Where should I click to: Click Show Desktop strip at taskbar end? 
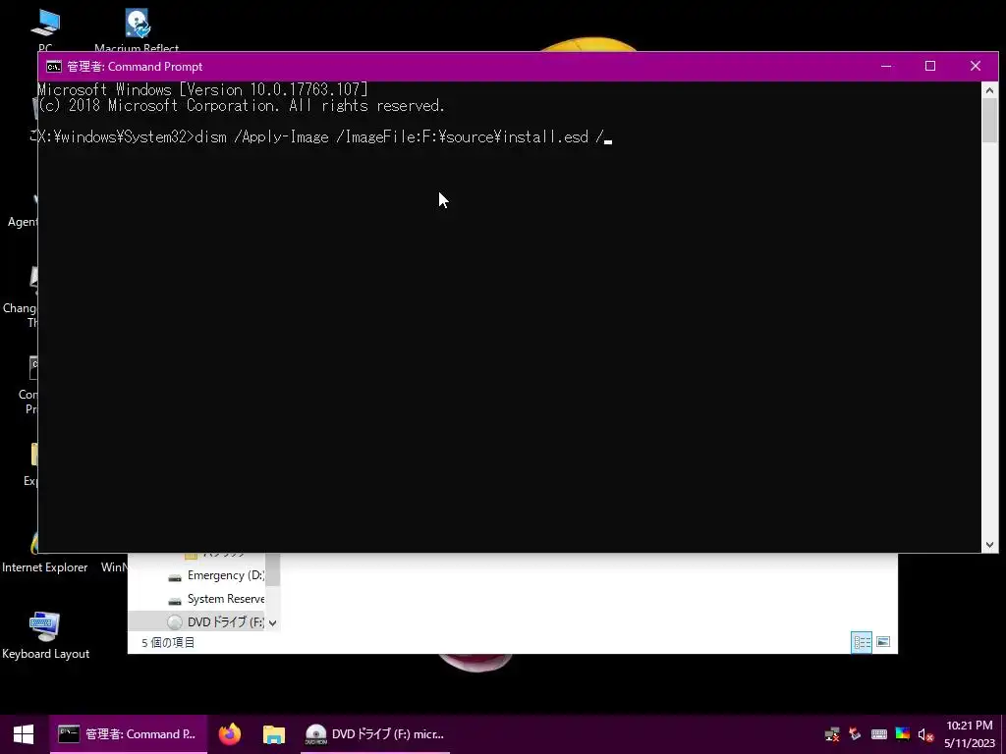(x=1003, y=734)
